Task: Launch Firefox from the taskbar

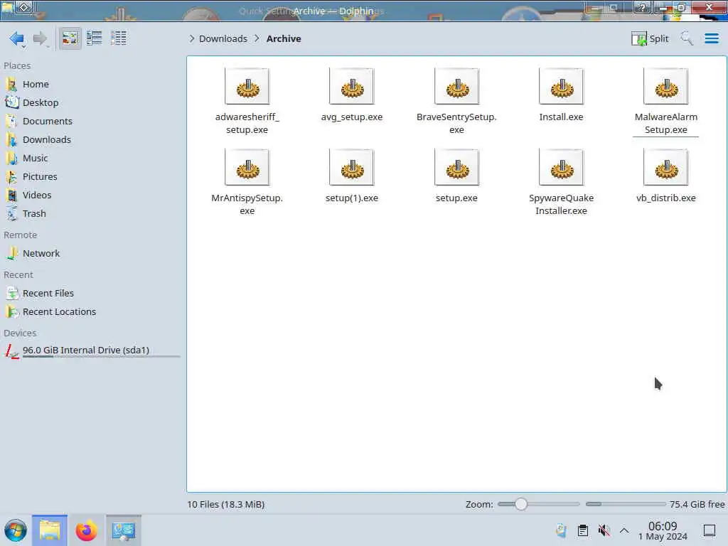Action: (x=86, y=530)
